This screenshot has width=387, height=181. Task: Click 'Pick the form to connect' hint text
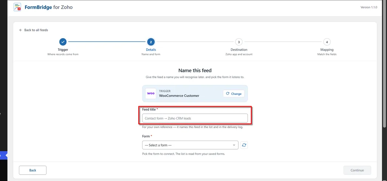click(183, 154)
